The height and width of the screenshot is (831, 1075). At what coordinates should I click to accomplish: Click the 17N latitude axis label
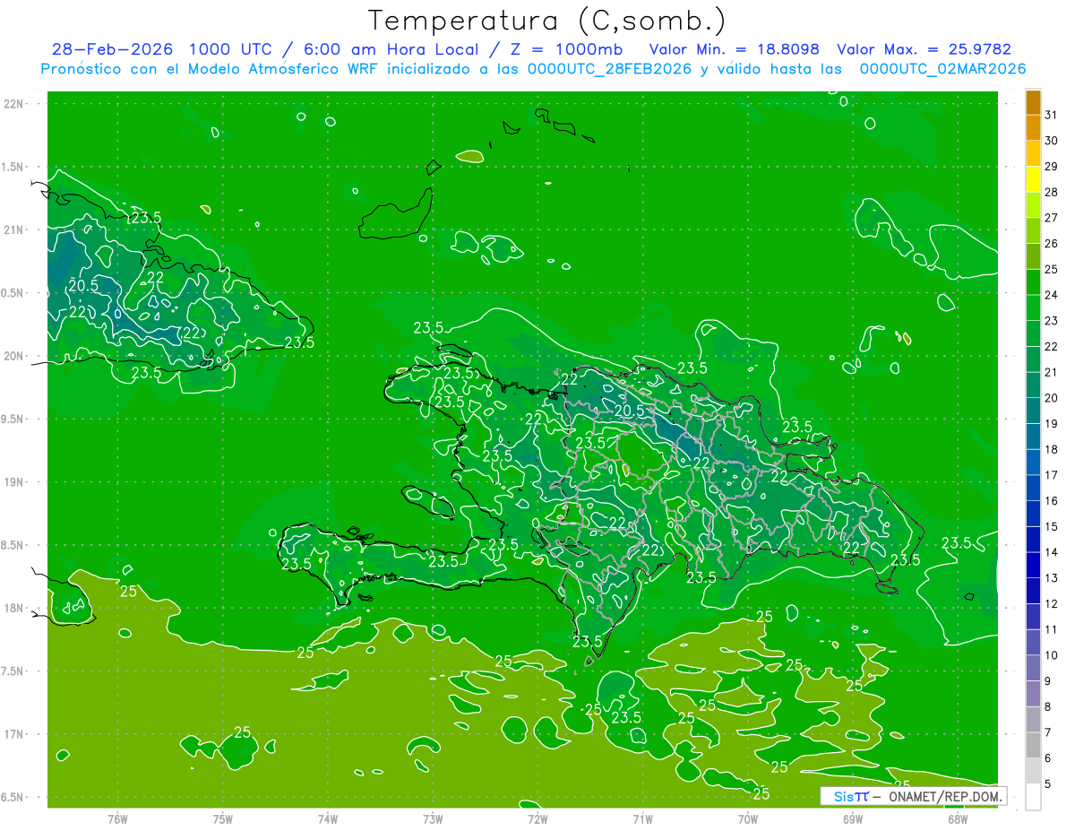click(13, 734)
